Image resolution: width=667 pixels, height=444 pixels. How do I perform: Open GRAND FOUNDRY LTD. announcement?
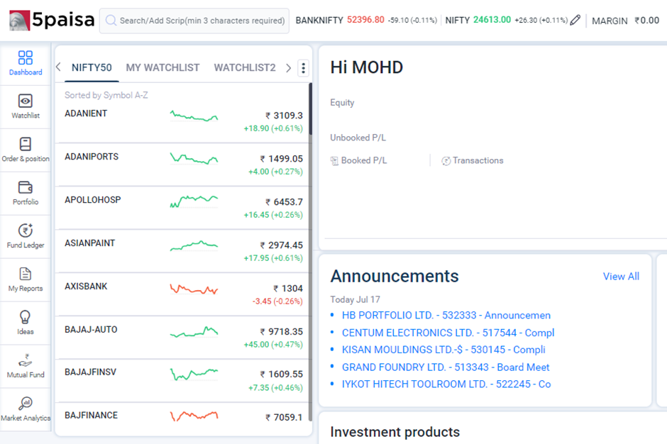tap(446, 367)
